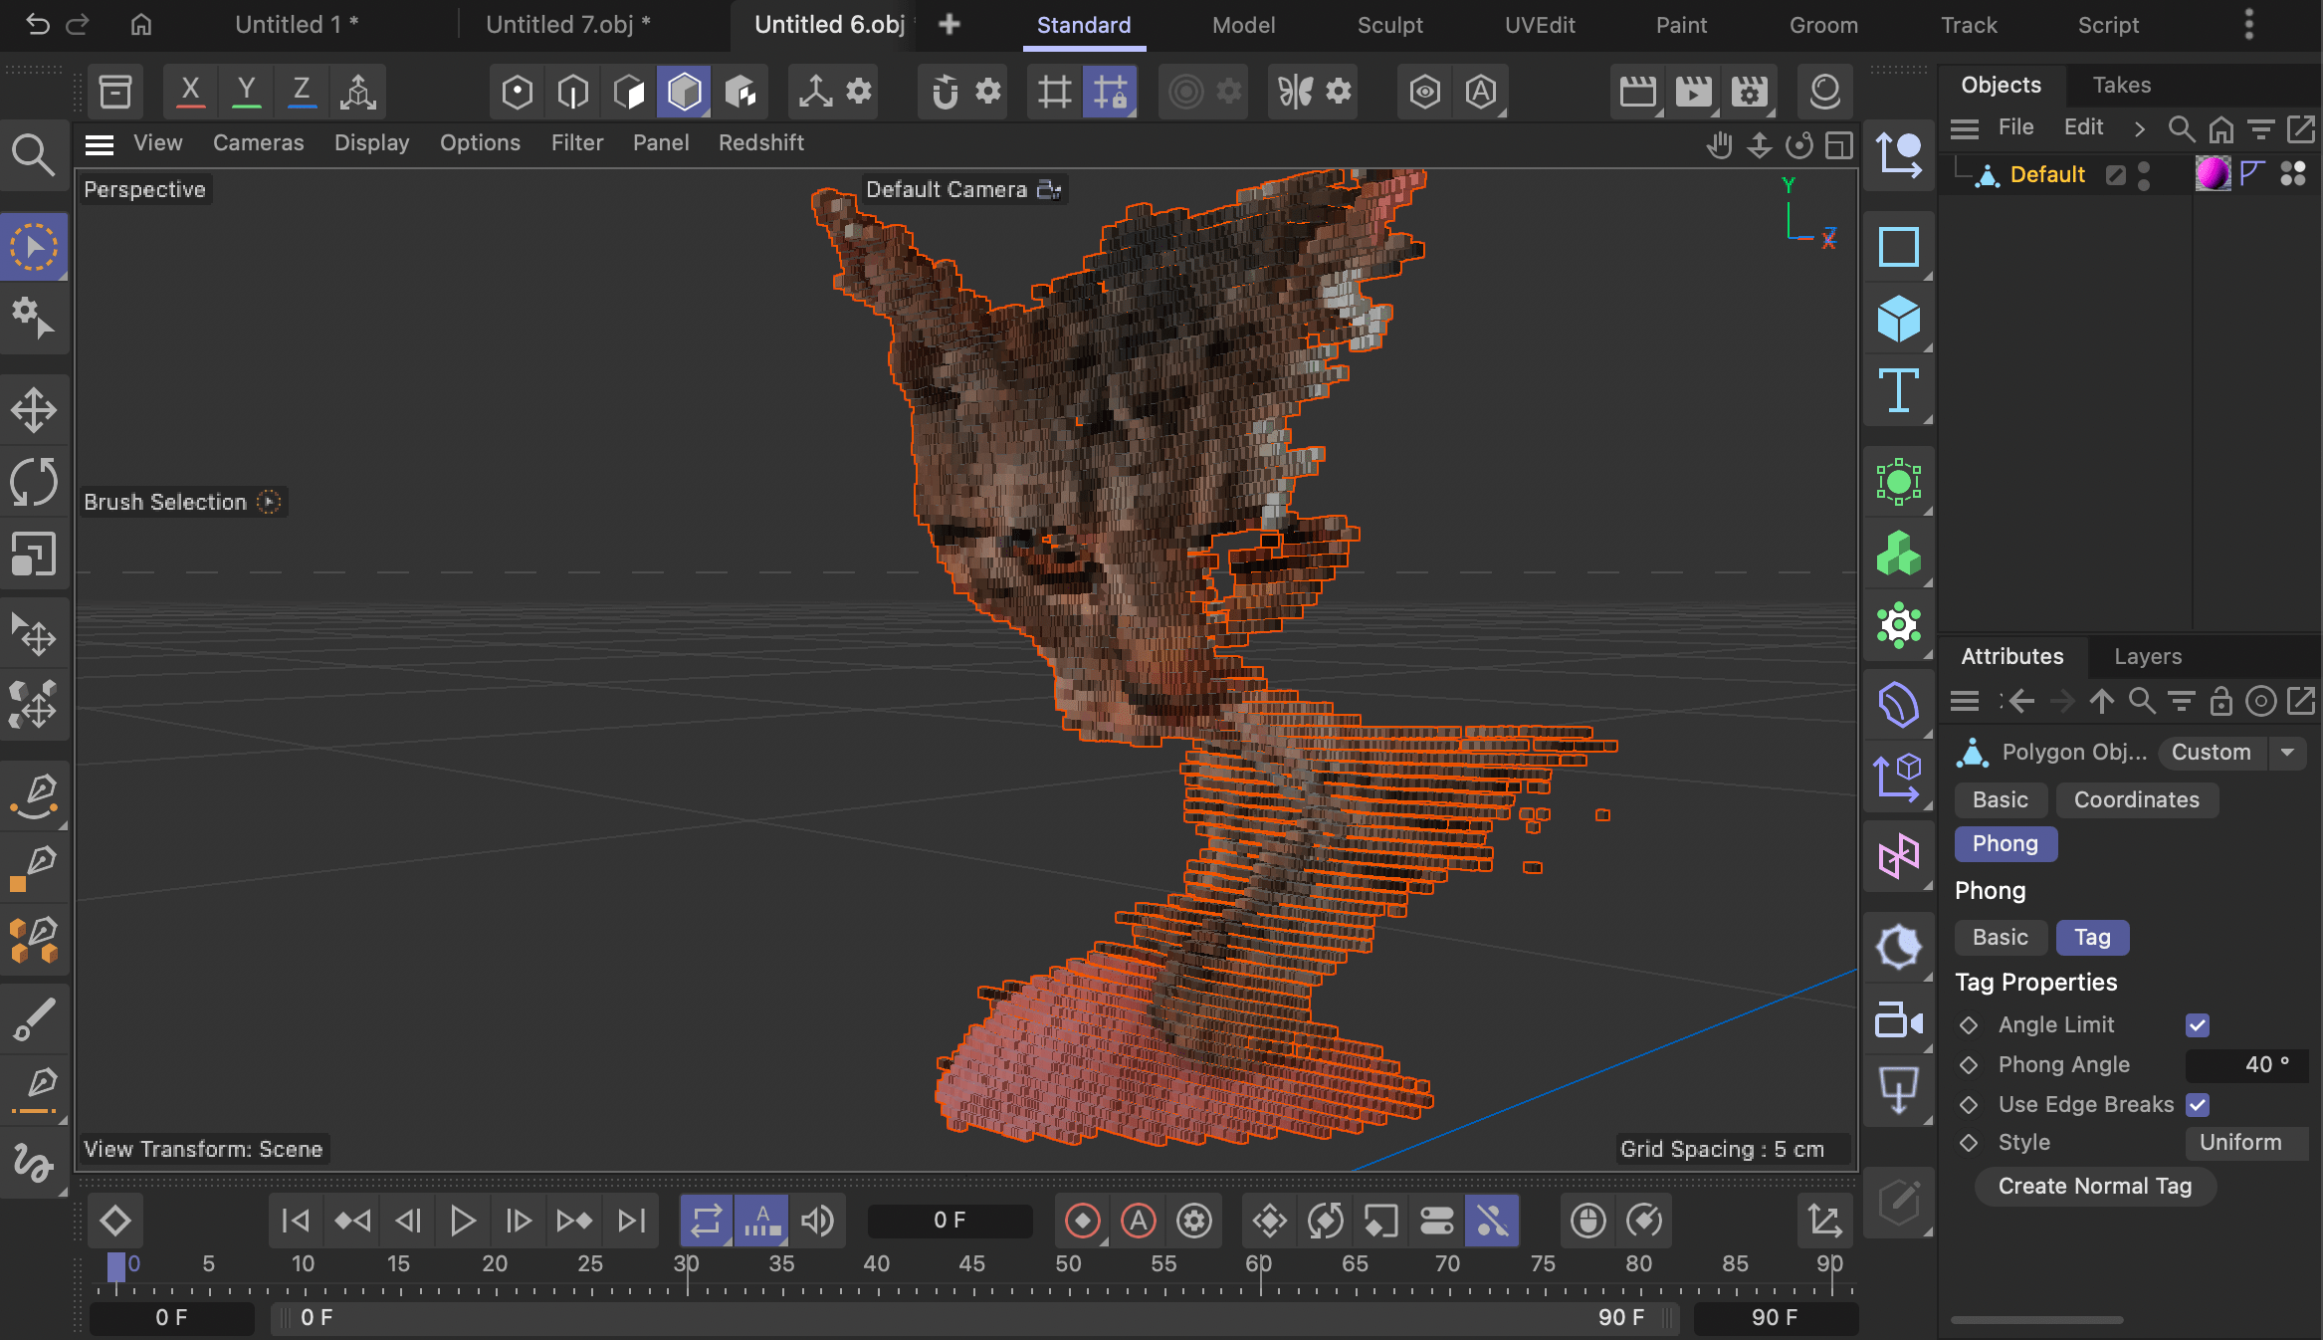The width and height of the screenshot is (2323, 1340).
Task: Open the Cameras viewport menu
Action: point(258,143)
